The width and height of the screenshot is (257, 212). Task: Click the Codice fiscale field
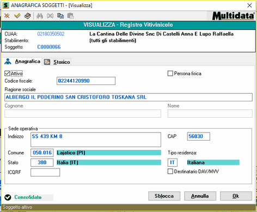[x=86, y=81]
